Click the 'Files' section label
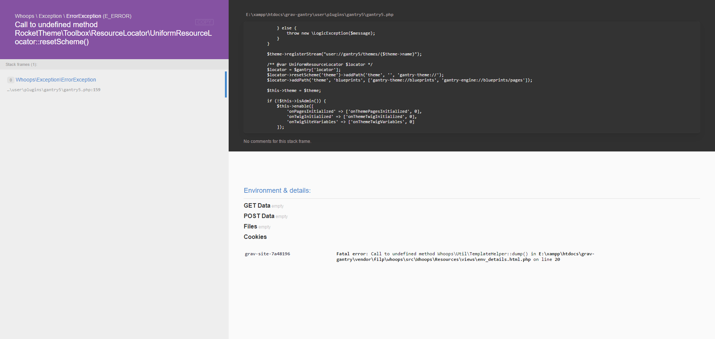The image size is (715, 339). coord(250,226)
